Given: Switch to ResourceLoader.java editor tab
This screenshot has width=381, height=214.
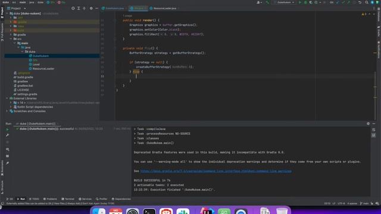Looking at the screenshot, I should (164, 8).
